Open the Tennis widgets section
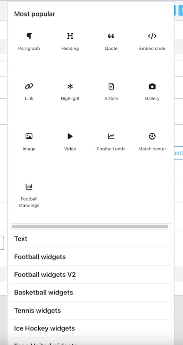Screen dimensions: 183x345 point(90,310)
